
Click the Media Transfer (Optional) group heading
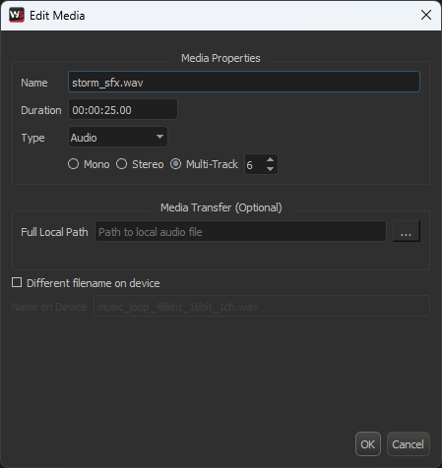pos(221,207)
